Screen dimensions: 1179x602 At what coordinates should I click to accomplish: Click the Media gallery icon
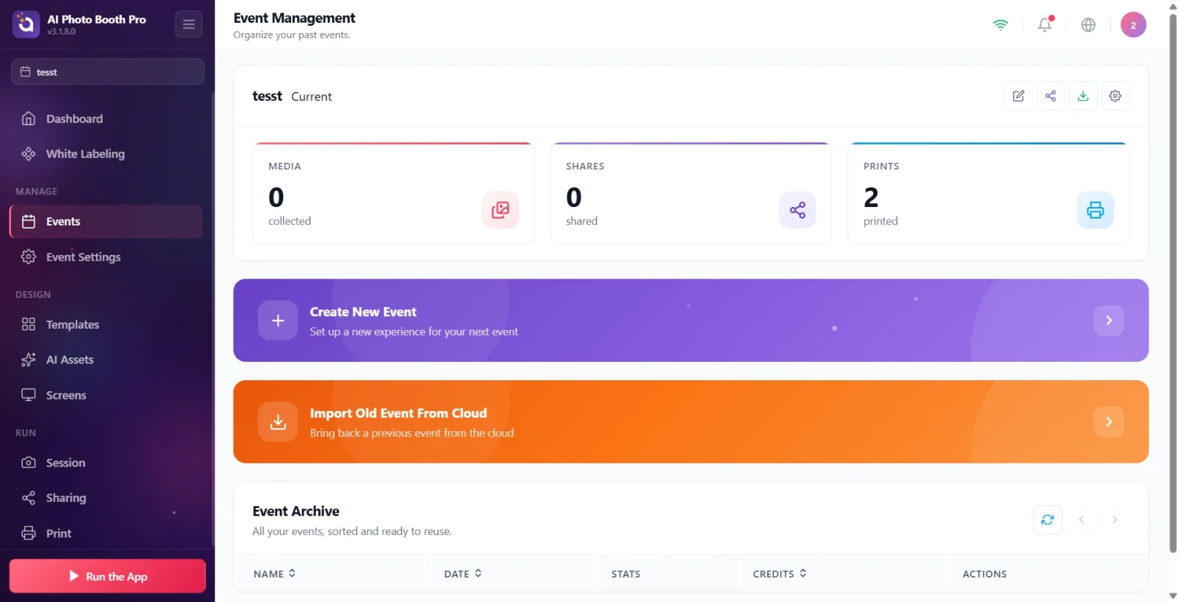click(x=500, y=210)
